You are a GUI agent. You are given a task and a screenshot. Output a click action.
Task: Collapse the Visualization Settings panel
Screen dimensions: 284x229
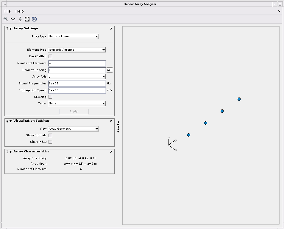[10, 121]
